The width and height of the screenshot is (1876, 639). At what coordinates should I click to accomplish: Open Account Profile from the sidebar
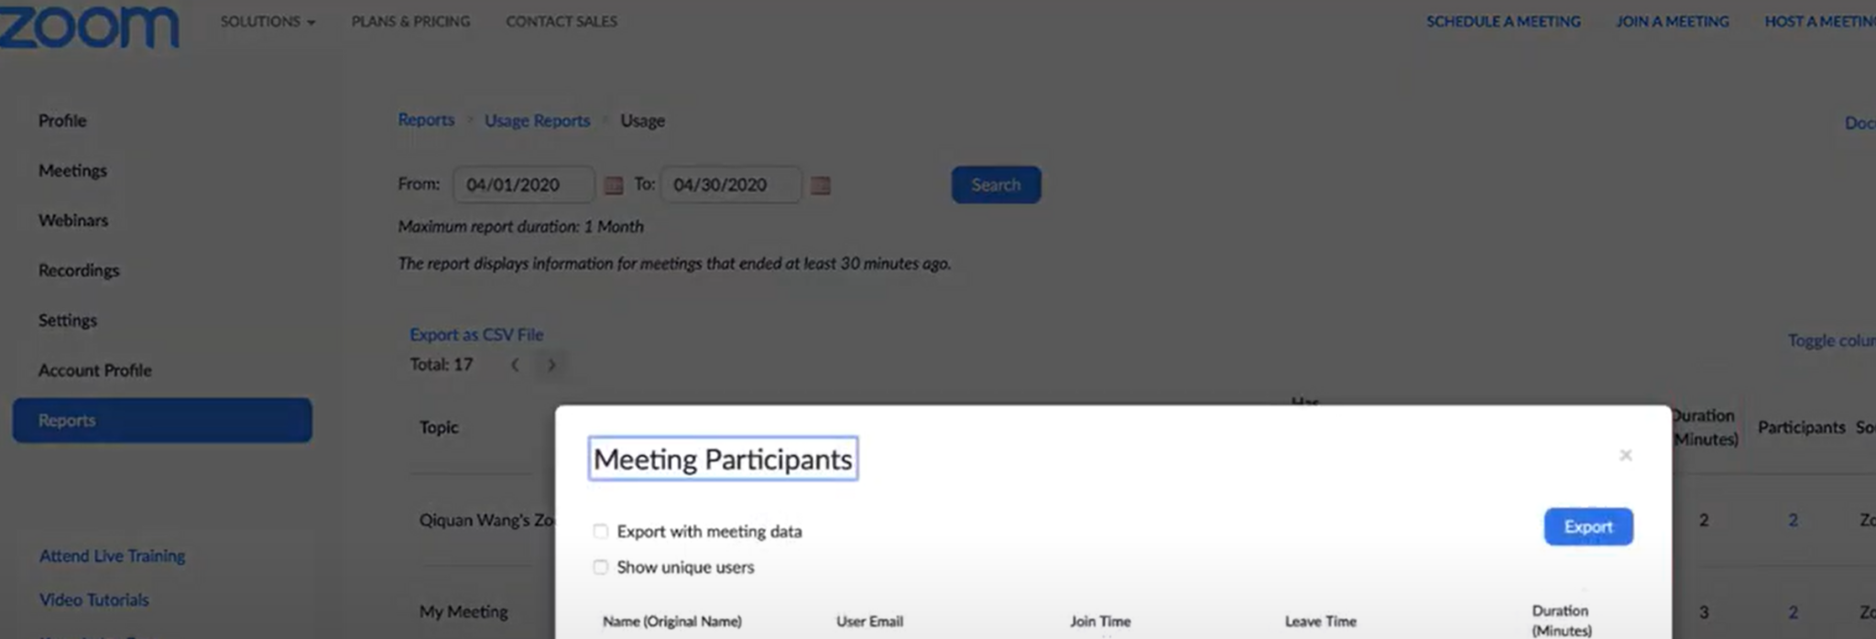pos(94,370)
